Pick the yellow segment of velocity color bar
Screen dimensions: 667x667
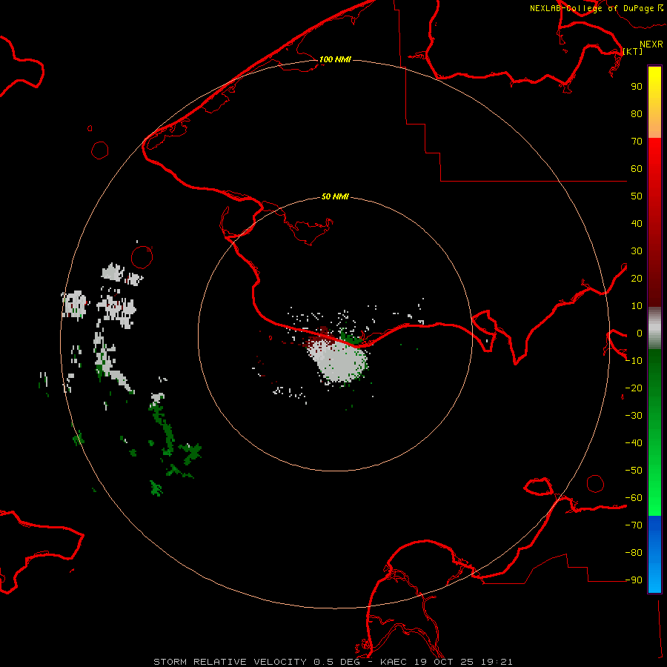point(654,102)
